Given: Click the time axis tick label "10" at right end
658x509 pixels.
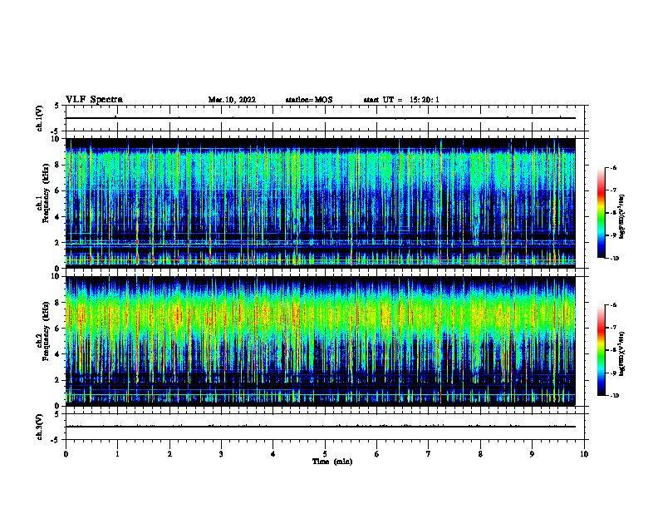Looking at the screenshot, I should (x=584, y=454).
